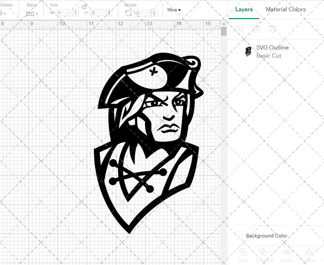Click the Rotate icon
The width and height of the screenshot is (324, 265).
(x=128, y=13)
